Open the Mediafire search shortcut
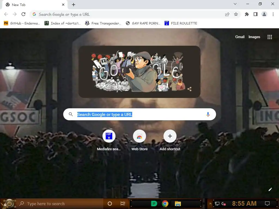 coord(109,140)
